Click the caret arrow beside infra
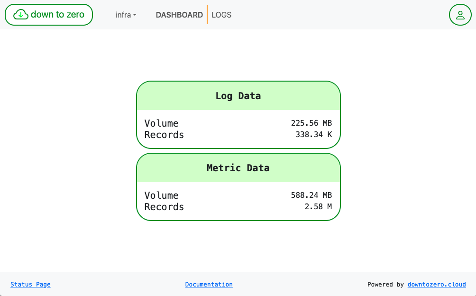The height and width of the screenshot is (296, 476). tap(135, 15)
